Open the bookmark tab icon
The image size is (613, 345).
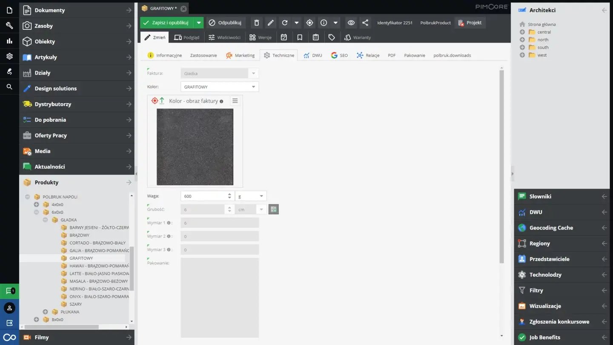coord(300,37)
